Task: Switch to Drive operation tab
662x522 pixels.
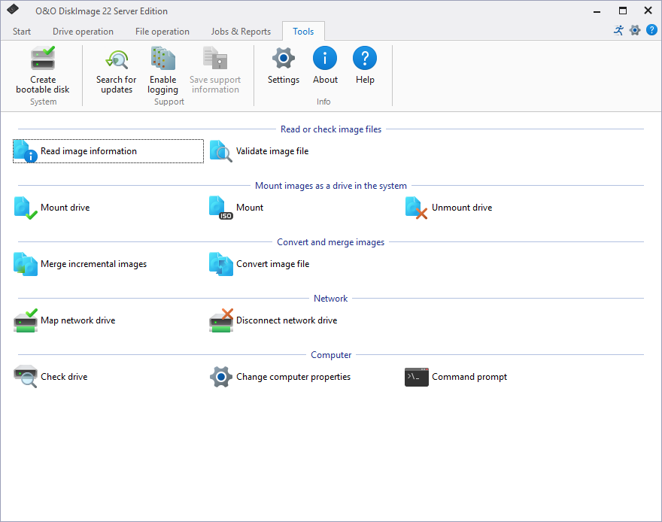Action: [83, 32]
